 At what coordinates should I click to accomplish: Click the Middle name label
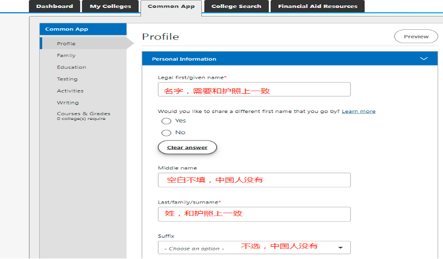coord(177,168)
